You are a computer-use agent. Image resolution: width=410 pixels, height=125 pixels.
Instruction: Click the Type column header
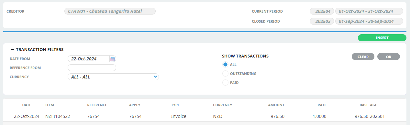tap(175, 105)
